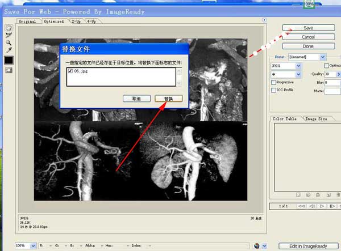Click shift colors to web palette icon
Screen dimensions: 341x251
click(308, 195)
